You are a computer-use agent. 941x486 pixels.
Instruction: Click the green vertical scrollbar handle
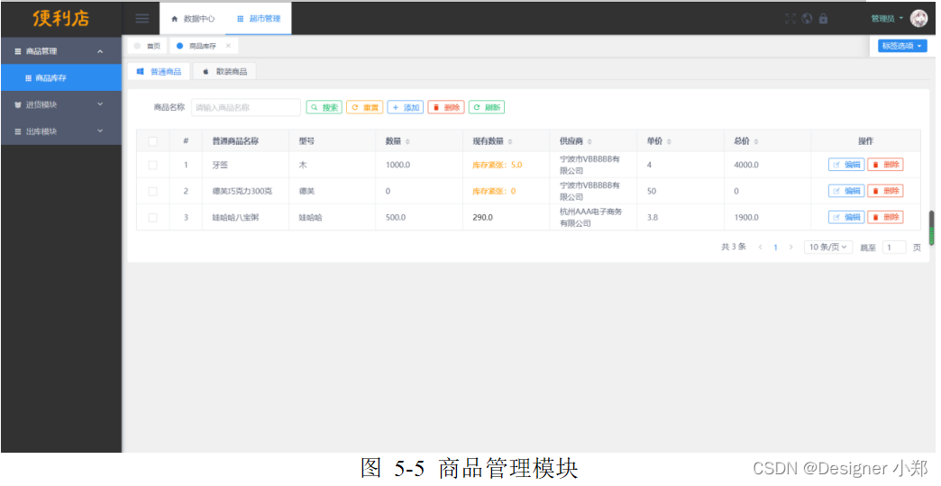pyautogui.click(x=932, y=229)
